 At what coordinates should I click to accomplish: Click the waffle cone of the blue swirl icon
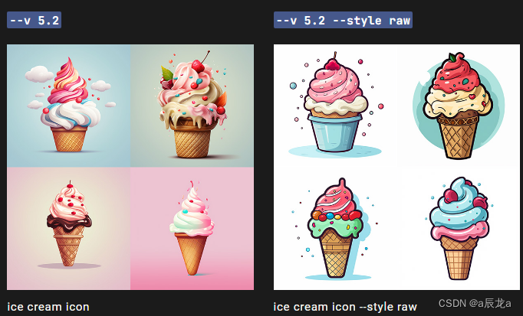(x=459, y=258)
